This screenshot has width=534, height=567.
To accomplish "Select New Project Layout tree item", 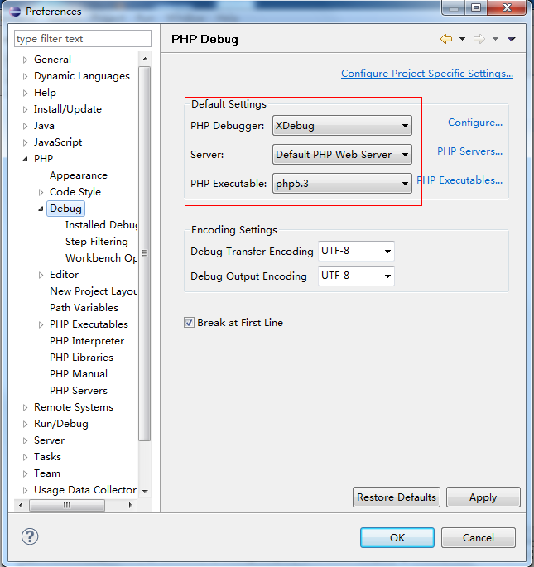I will (x=94, y=291).
